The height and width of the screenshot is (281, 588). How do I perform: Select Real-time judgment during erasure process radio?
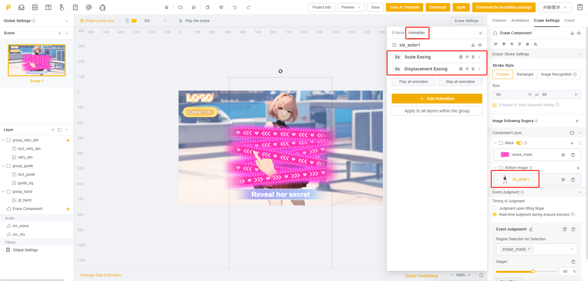point(495,214)
